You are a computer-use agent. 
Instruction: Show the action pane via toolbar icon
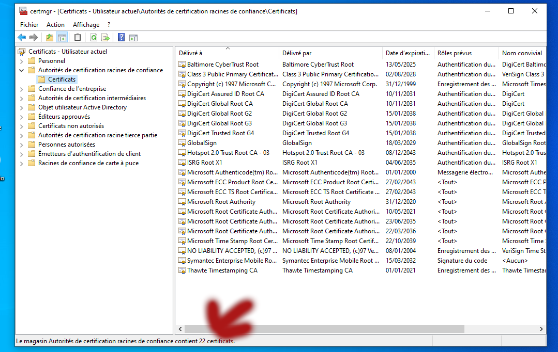coord(133,37)
